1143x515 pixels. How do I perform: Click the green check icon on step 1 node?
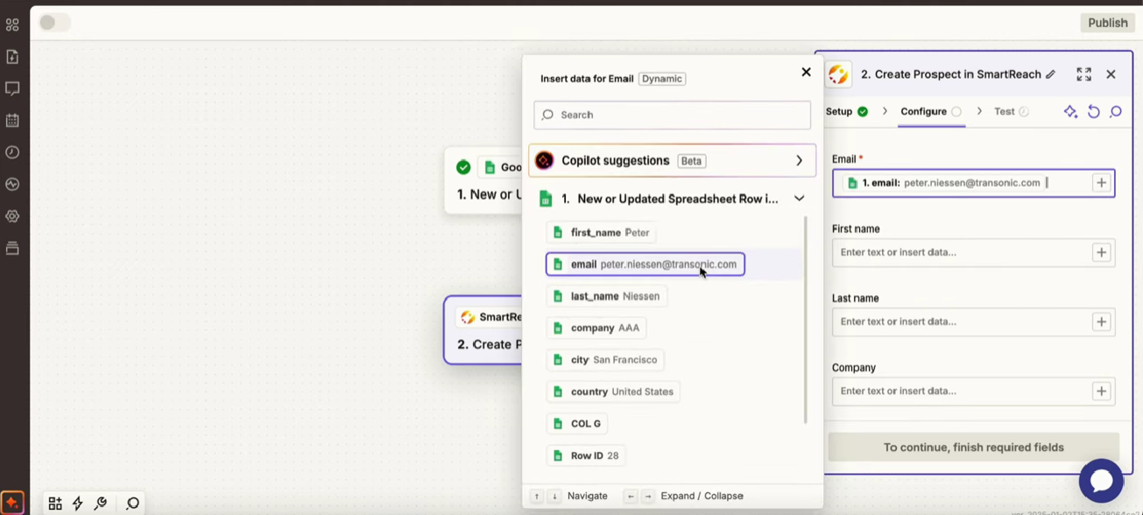pos(463,167)
